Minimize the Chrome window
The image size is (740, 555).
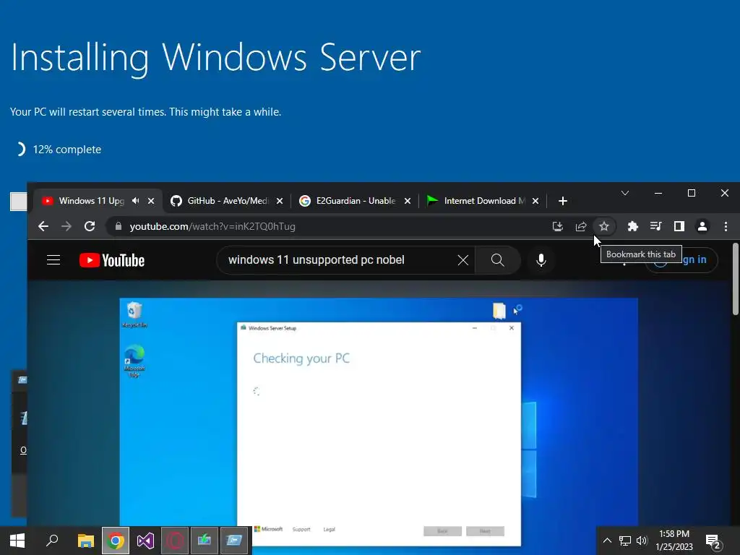tap(658, 193)
